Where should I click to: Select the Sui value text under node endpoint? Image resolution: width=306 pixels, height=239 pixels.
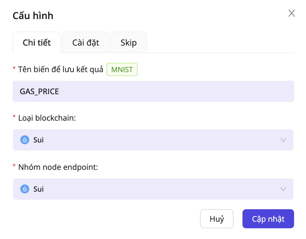38,189
